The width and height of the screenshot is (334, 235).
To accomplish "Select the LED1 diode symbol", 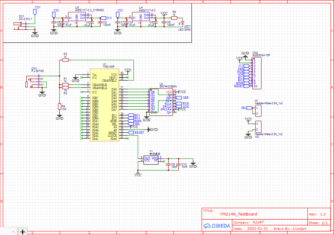I will 182,22.
